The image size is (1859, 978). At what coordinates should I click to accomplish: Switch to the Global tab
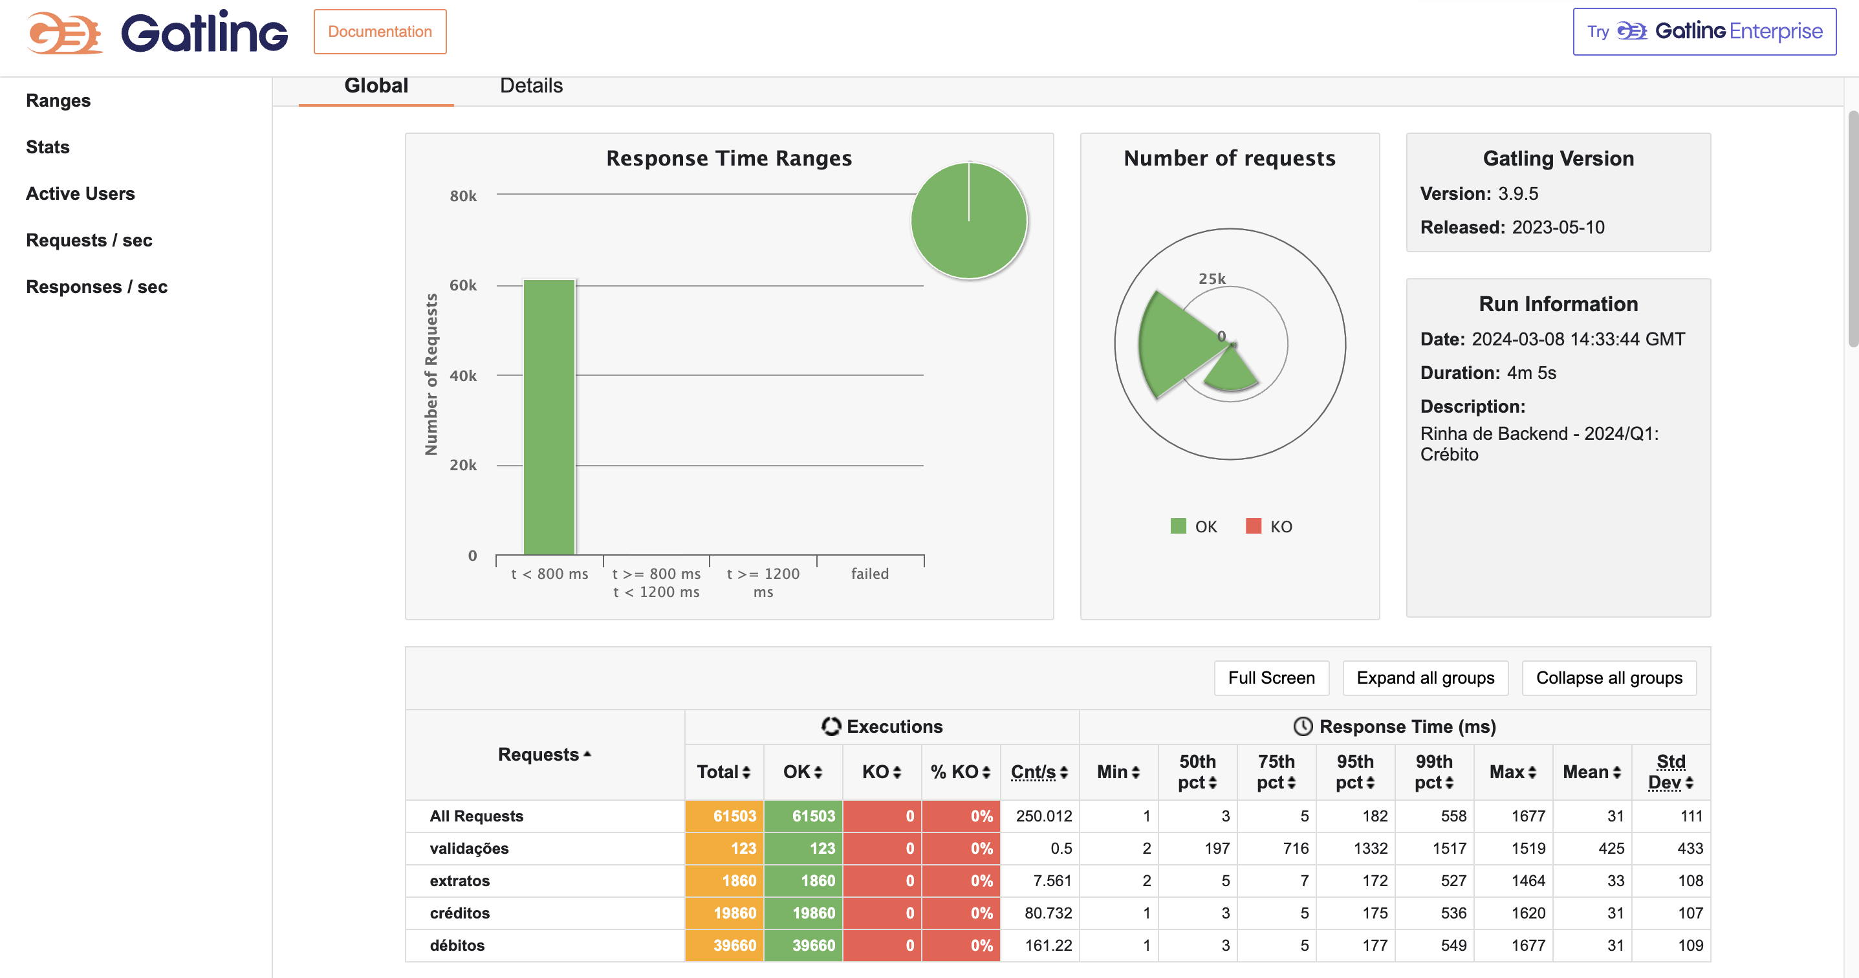coord(376,86)
